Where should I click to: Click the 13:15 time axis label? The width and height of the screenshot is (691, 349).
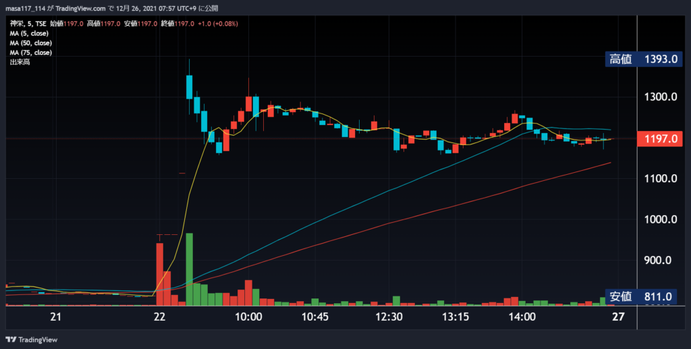455,317
